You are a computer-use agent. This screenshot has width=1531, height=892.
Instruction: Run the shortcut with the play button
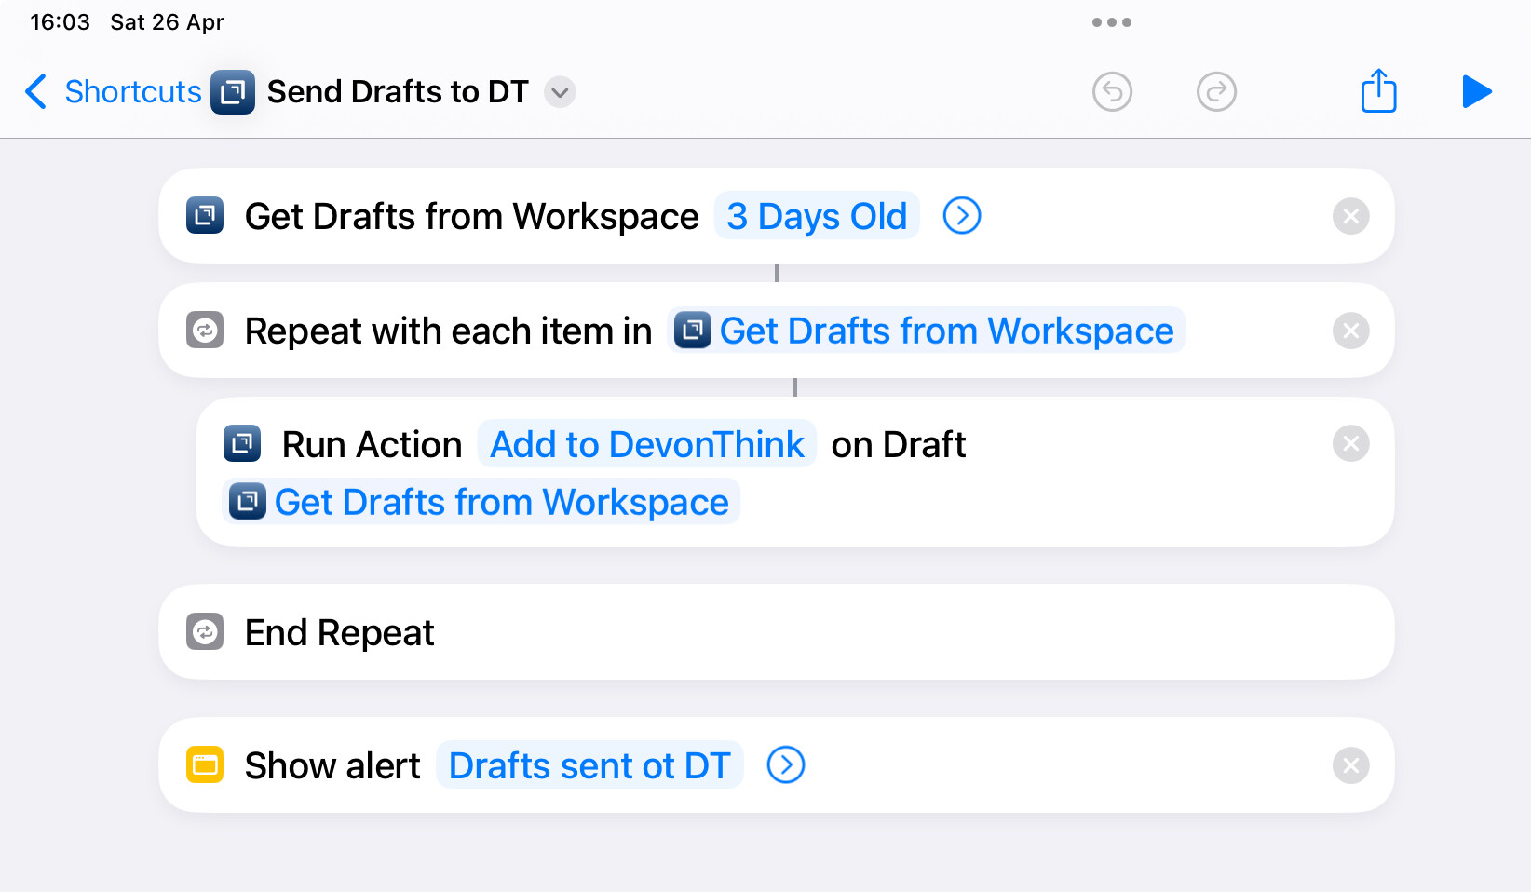point(1477,91)
